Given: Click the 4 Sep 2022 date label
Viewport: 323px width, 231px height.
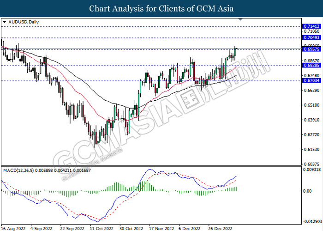Looking at the screenshot, I should pos(42,229).
